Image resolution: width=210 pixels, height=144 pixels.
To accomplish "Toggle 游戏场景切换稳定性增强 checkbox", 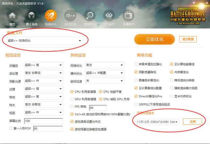I will (72, 129).
